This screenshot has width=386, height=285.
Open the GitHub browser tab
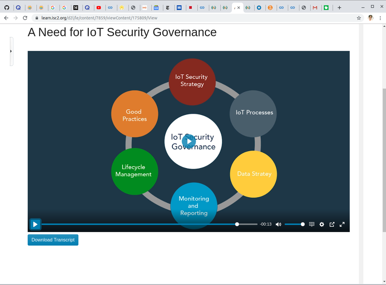click(7, 7)
